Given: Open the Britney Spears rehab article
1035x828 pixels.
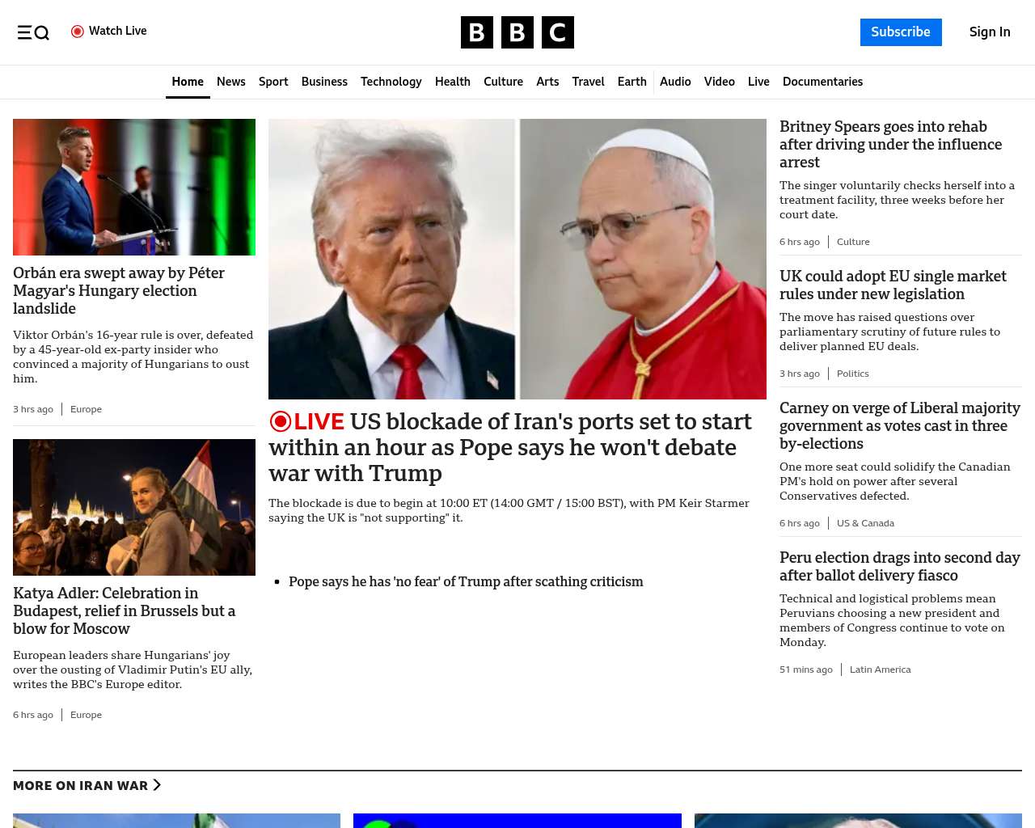Looking at the screenshot, I should (x=890, y=145).
